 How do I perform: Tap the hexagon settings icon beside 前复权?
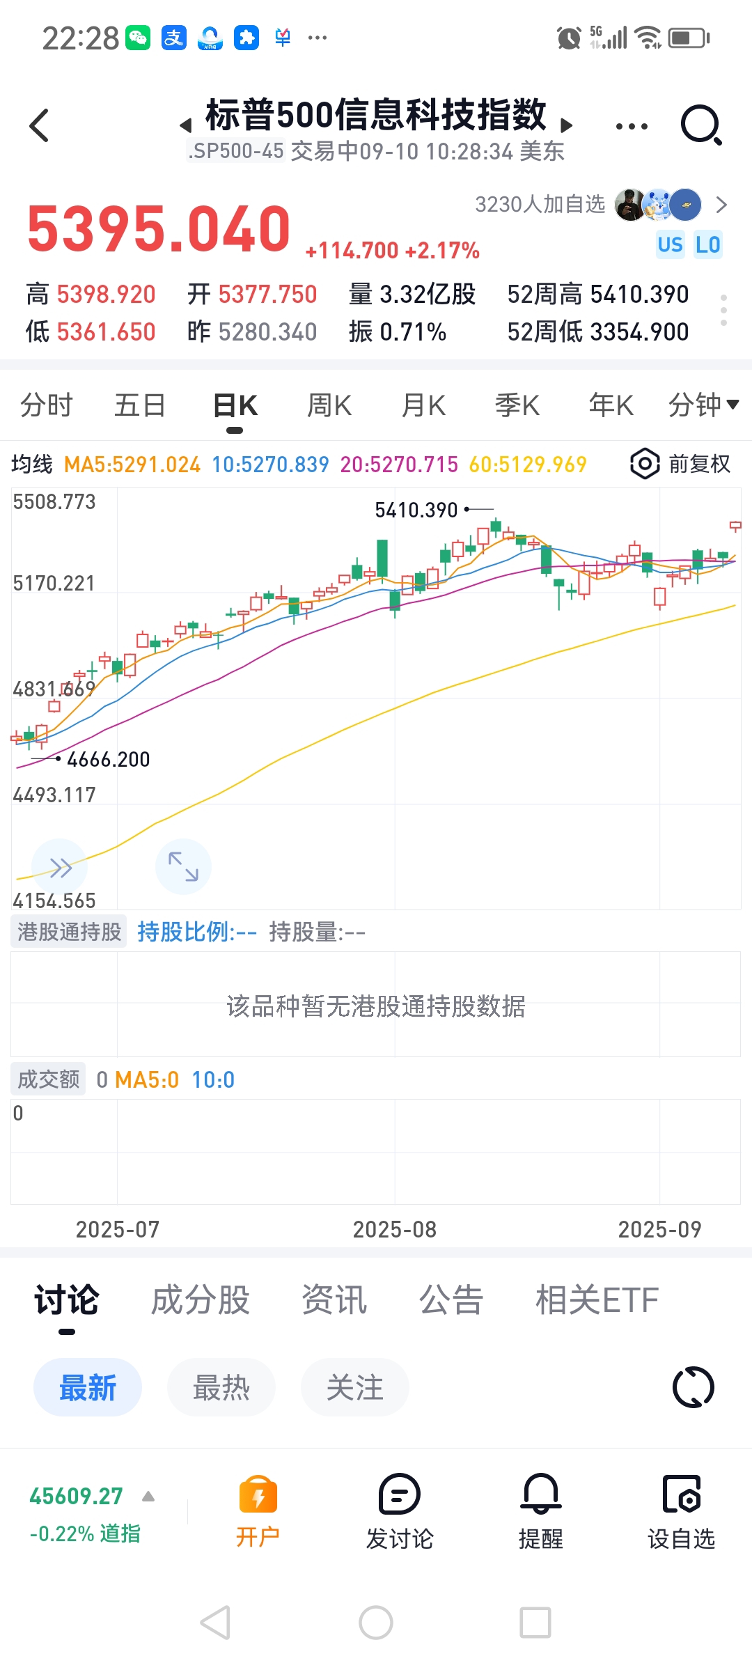(645, 464)
